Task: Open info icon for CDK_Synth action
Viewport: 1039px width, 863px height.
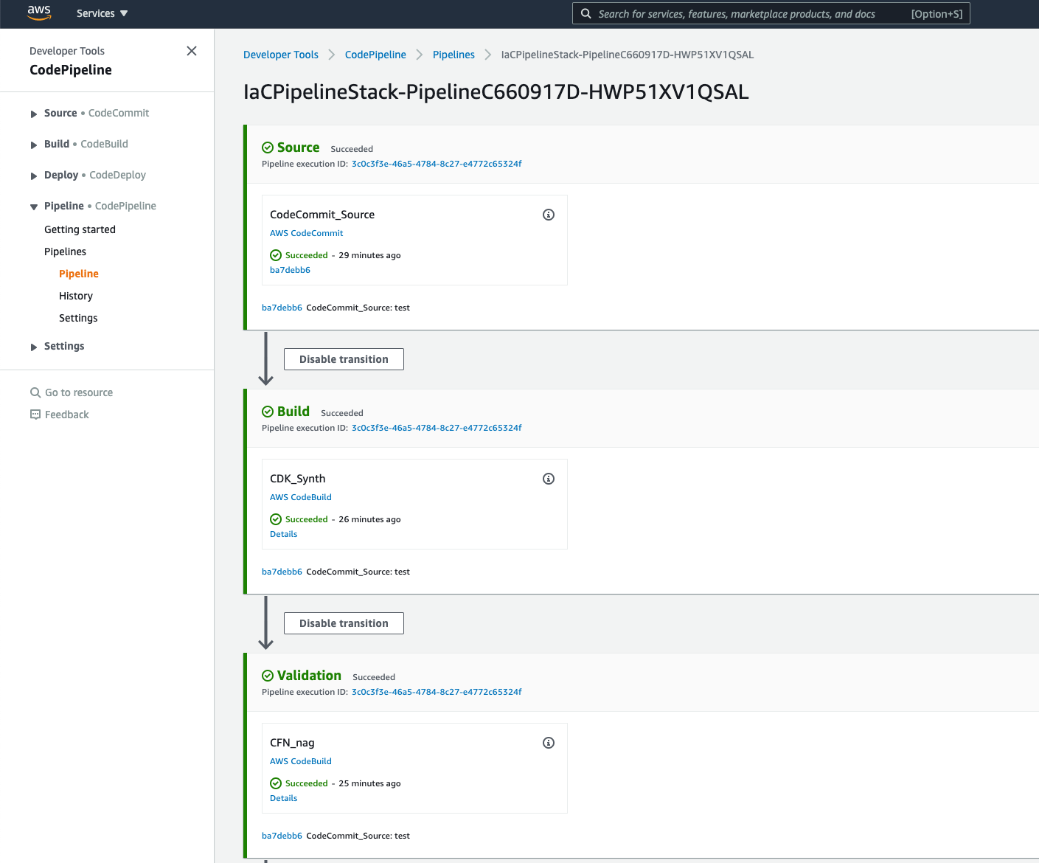Action: (549, 479)
